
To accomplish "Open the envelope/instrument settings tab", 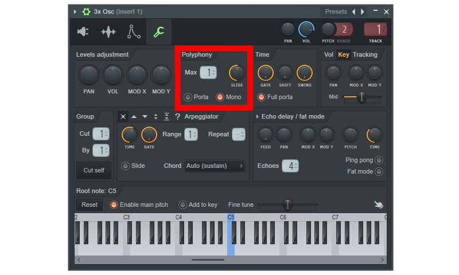I will 134,32.
